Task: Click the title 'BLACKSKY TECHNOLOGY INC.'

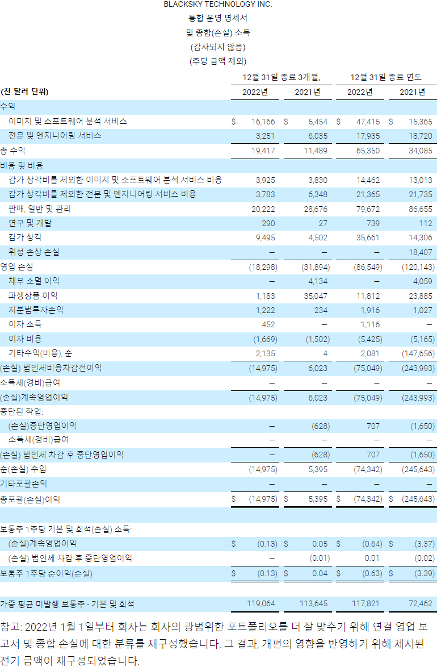Action: click(x=217, y=5)
